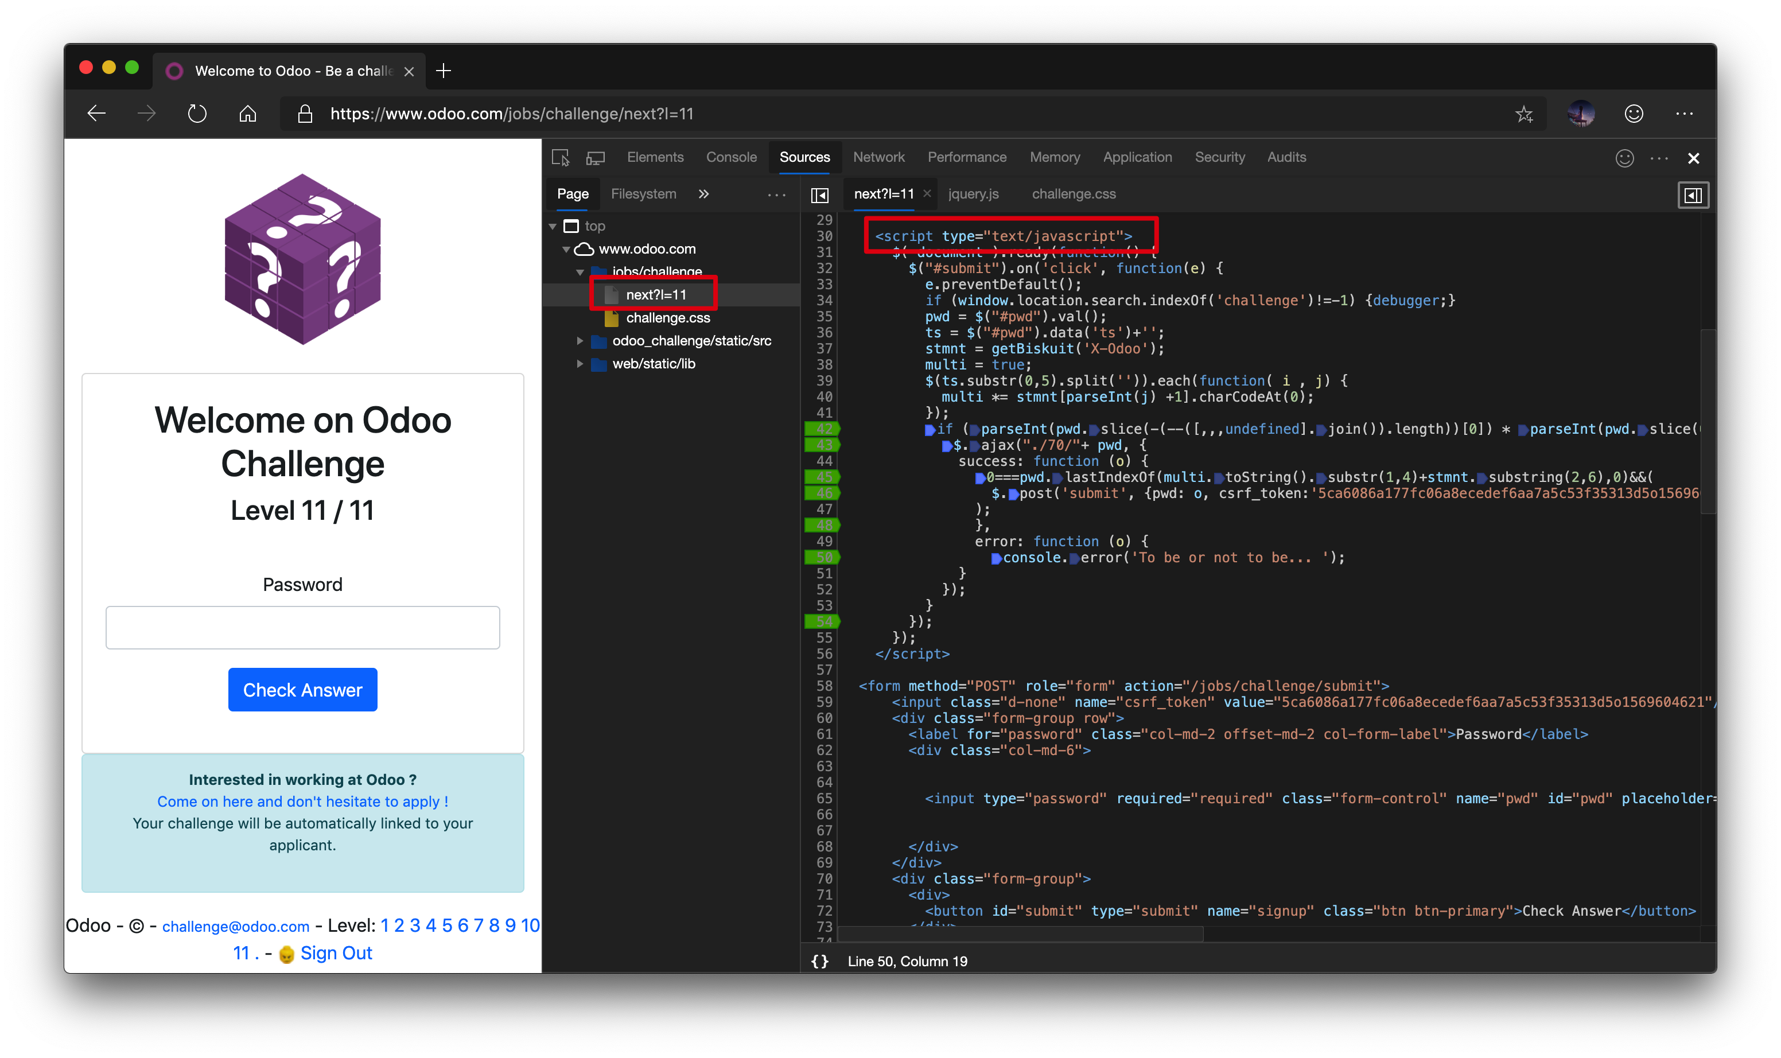Expand the web/static/lib folder

point(580,364)
